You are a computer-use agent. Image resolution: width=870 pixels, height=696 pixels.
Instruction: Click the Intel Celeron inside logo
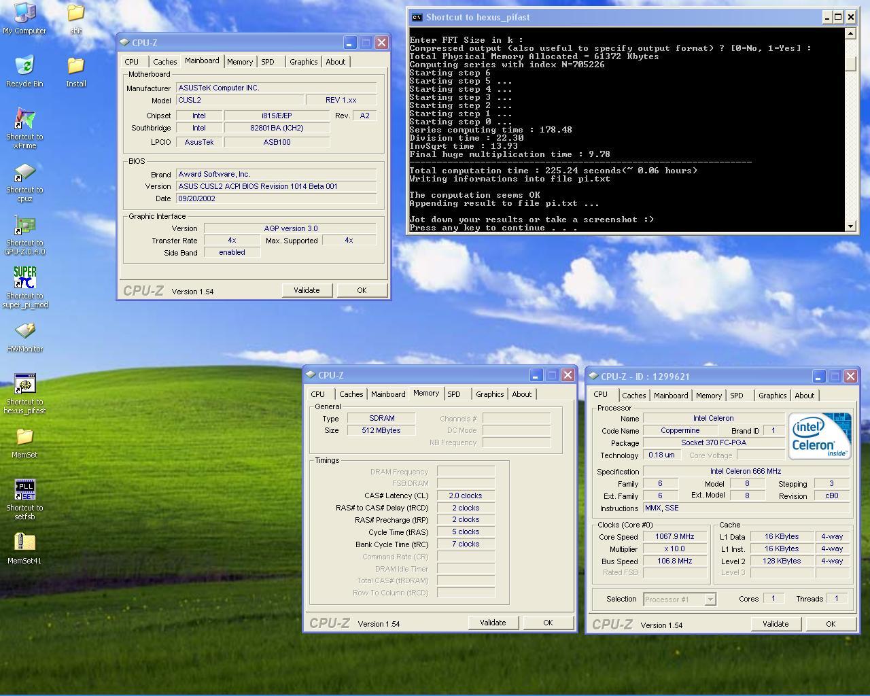click(x=820, y=436)
